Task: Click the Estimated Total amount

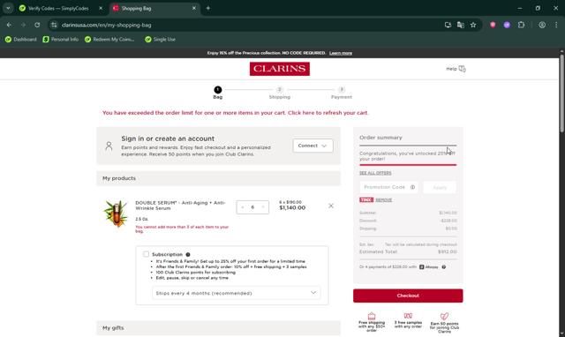Action: point(448,251)
